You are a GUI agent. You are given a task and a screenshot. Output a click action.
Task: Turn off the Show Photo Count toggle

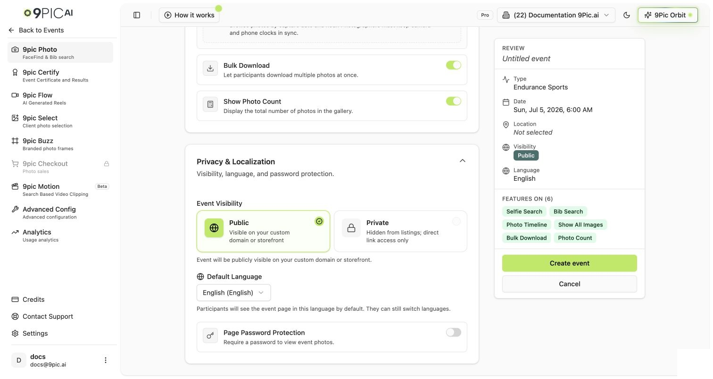pos(454,101)
